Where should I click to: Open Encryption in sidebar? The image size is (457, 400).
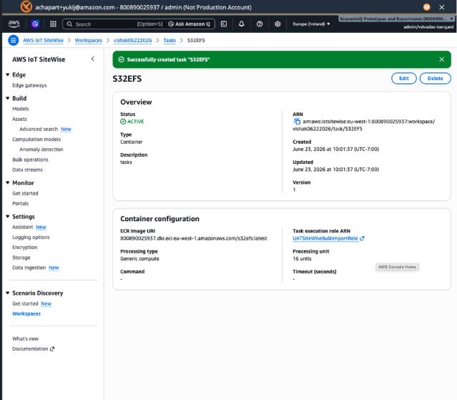tap(25, 248)
